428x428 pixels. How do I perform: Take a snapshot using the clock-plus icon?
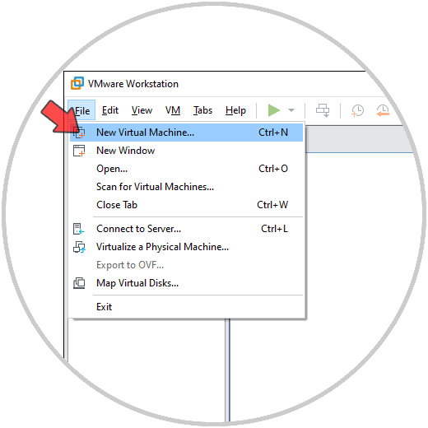pos(357,110)
